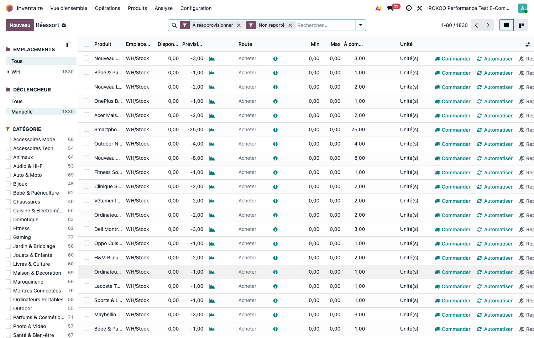Open the activities clock icon
This screenshot has height=338, width=534.
(x=409, y=8)
